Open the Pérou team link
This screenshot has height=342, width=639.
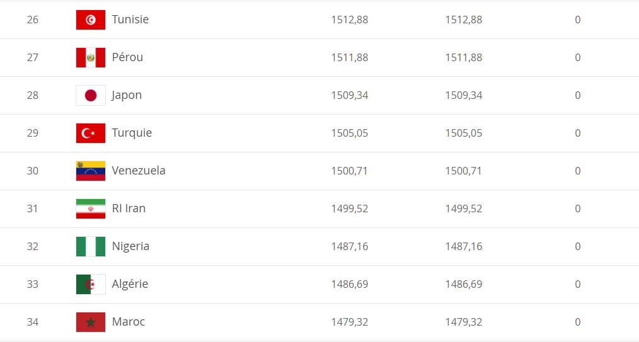click(x=127, y=57)
